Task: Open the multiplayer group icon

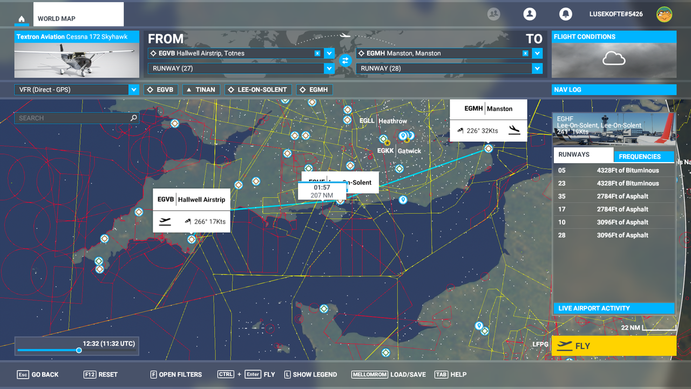Action: pyautogui.click(x=493, y=14)
